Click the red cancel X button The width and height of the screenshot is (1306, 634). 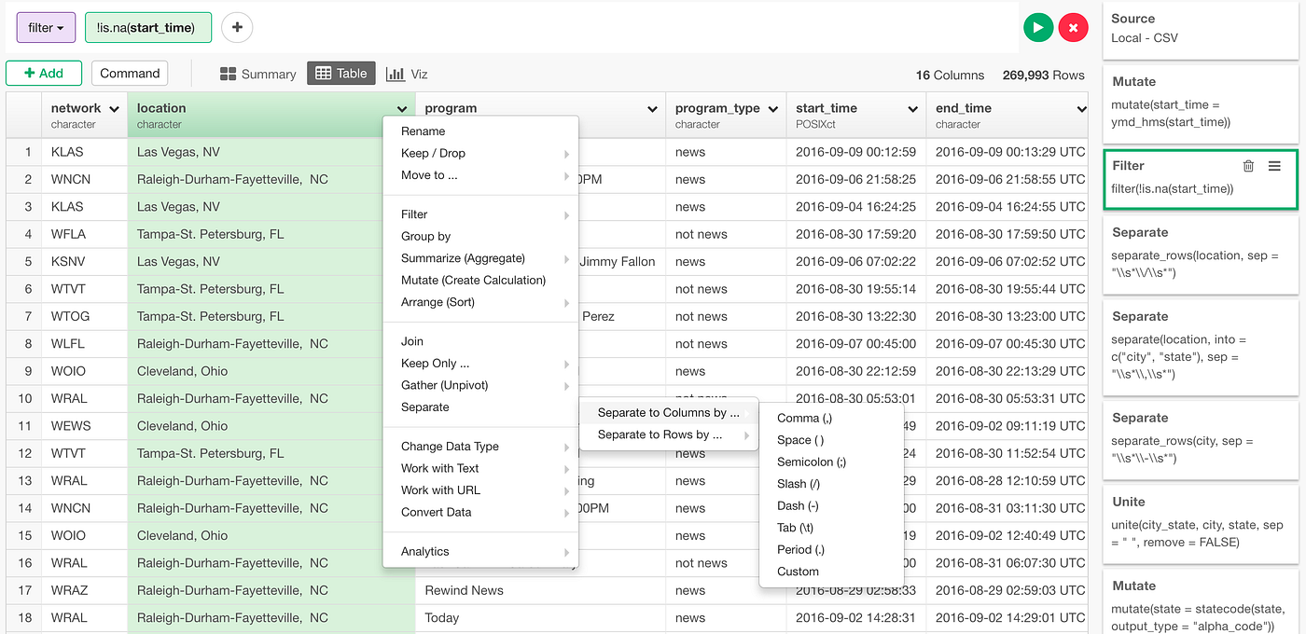(1073, 28)
